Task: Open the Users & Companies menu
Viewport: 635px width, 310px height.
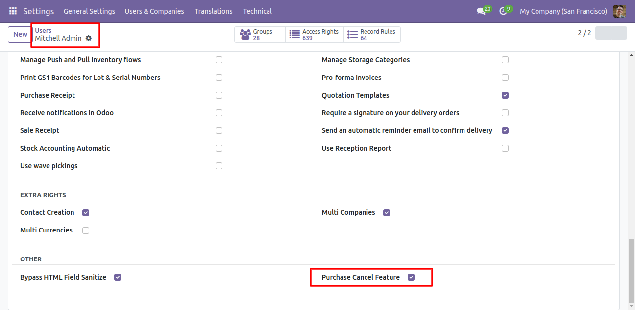Action: tap(154, 11)
